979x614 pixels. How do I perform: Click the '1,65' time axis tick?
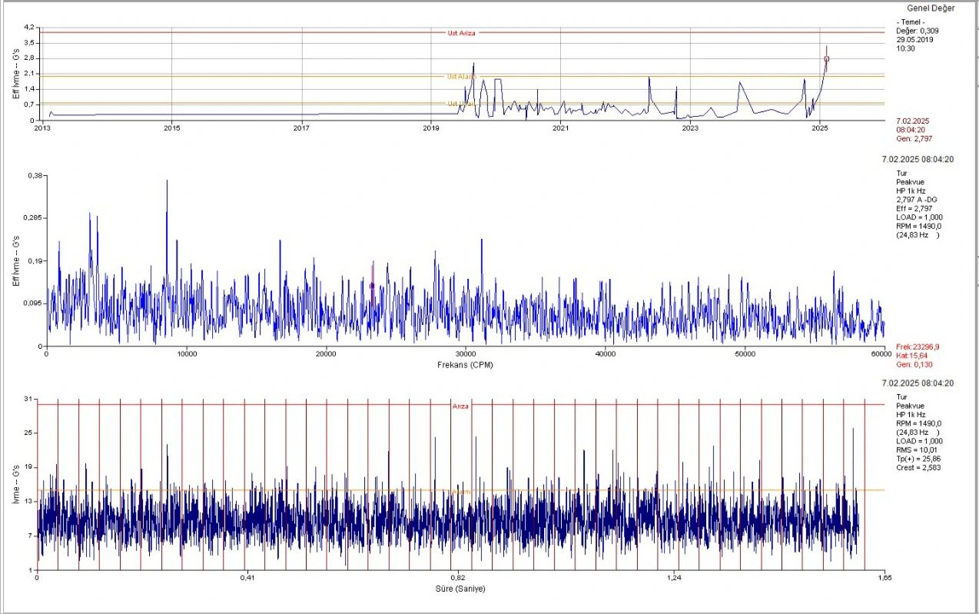(884, 577)
